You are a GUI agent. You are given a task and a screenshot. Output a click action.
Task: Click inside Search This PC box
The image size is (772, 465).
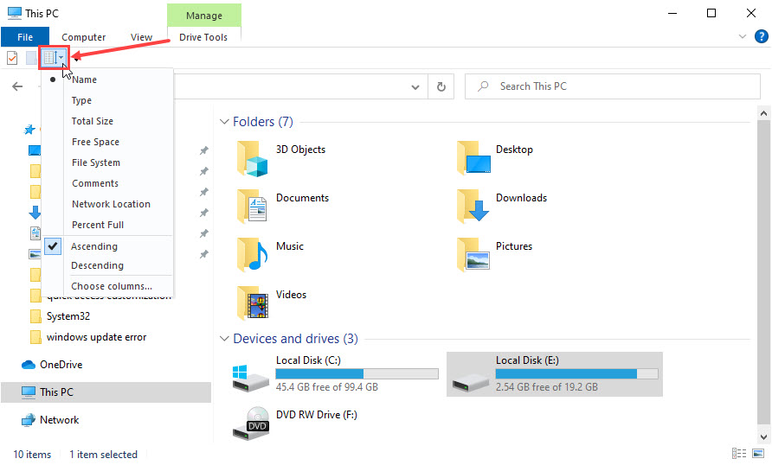point(613,86)
